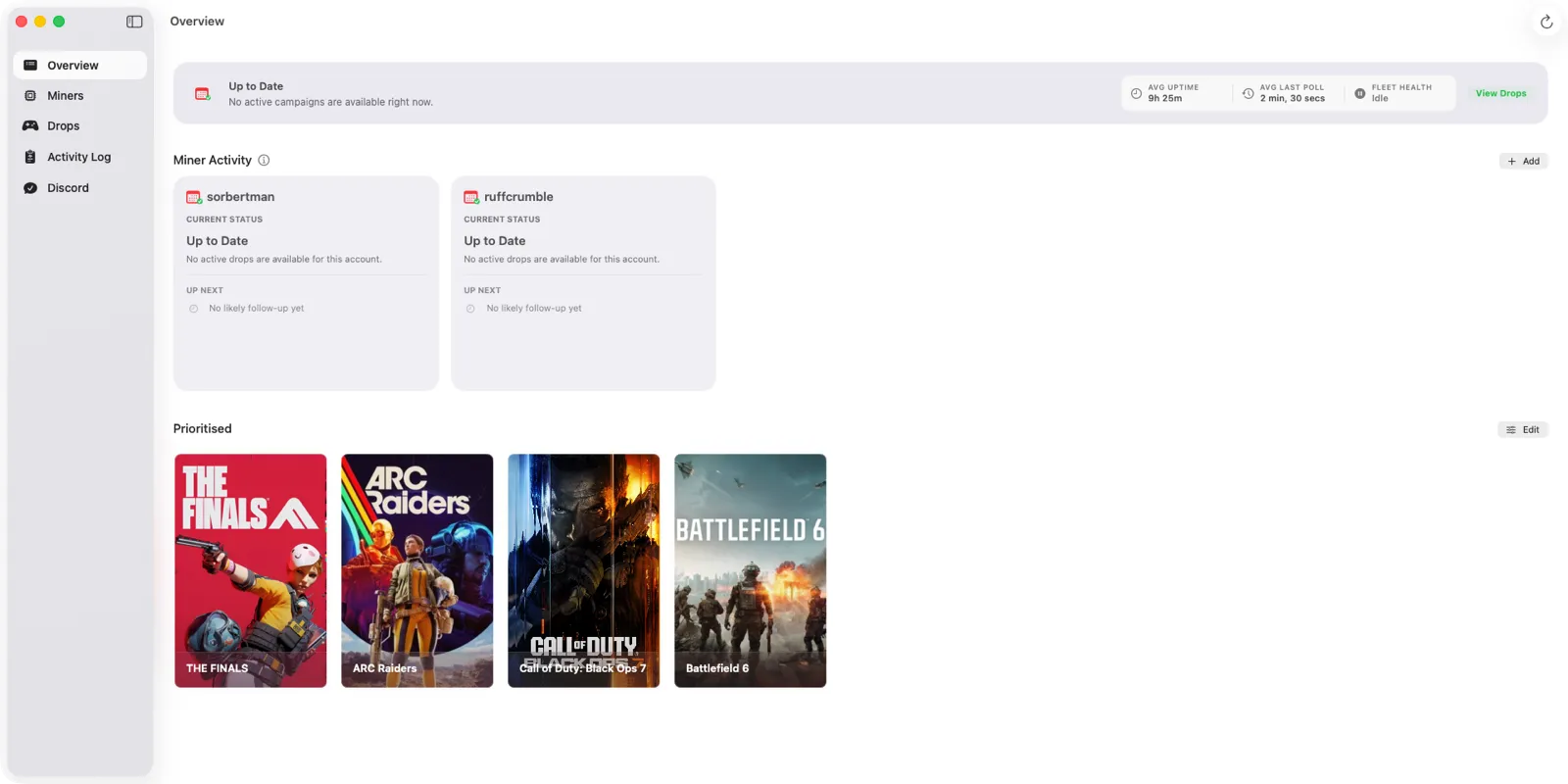This screenshot has width=1568, height=784.
Task: Open the Activity Log page
Action: pyautogui.click(x=80, y=157)
